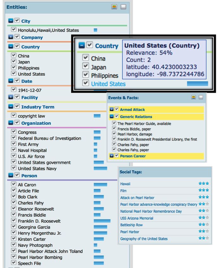Viewport: 218px width, 268px height.
Task: Open National Pearl Harbor Remembrance Day tag
Action: (151, 212)
